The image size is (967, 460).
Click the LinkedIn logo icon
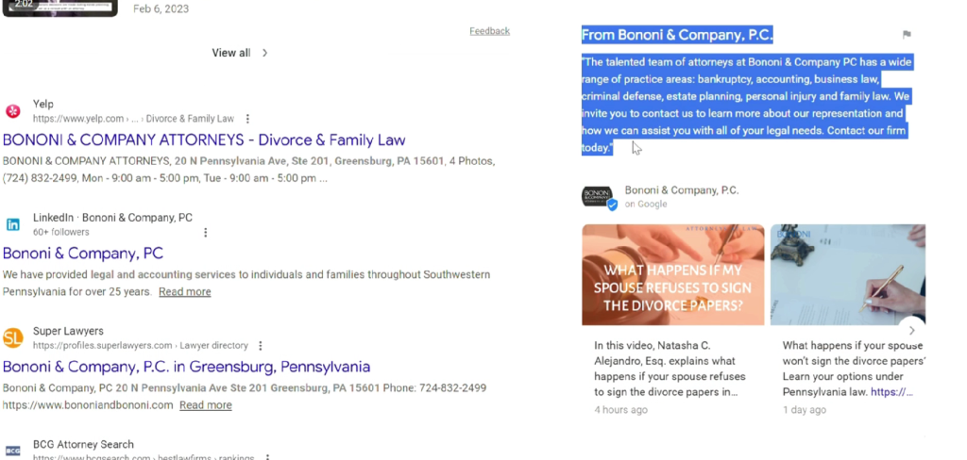click(13, 224)
